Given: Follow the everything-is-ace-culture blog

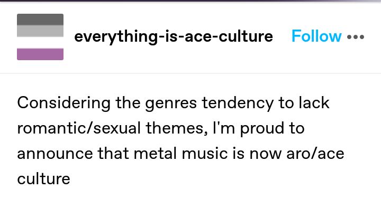Looking at the screenshot, I should (316, 36).
